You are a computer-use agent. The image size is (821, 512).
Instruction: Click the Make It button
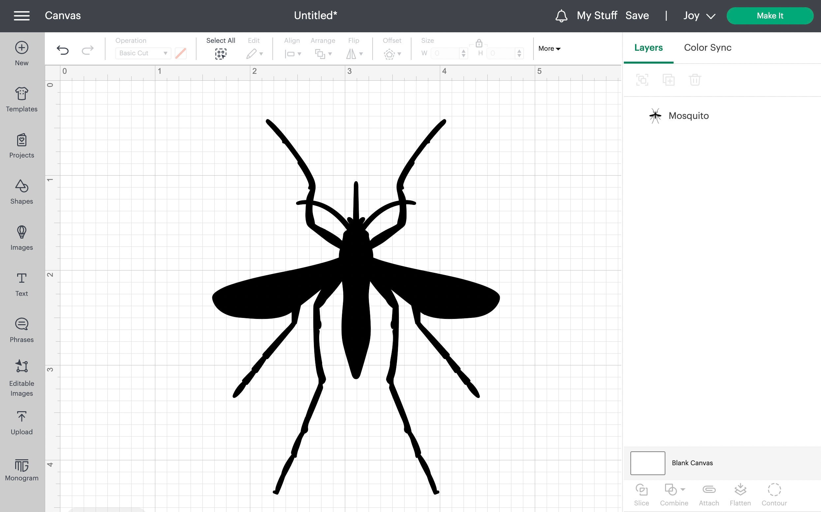pos(770,15)
